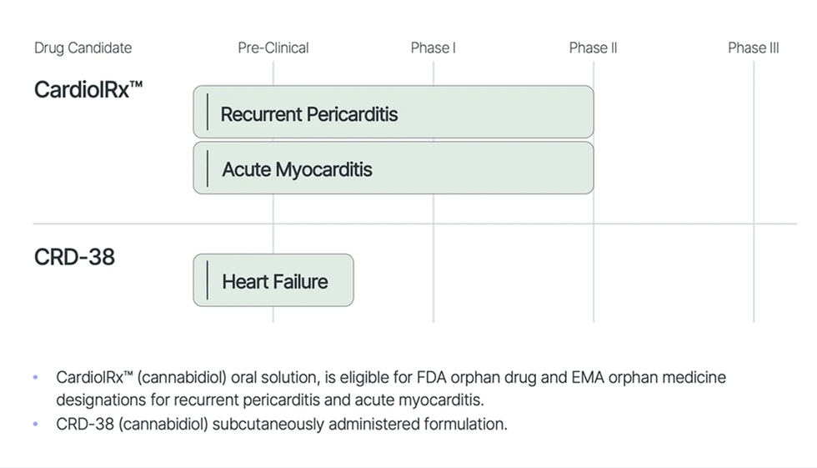Click accent line inside Recurrent Pericarditis bar
This screenshot has height=468, width=817.
[x=207, y=113]
